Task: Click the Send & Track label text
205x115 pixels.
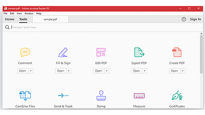Action: point(63,106)
